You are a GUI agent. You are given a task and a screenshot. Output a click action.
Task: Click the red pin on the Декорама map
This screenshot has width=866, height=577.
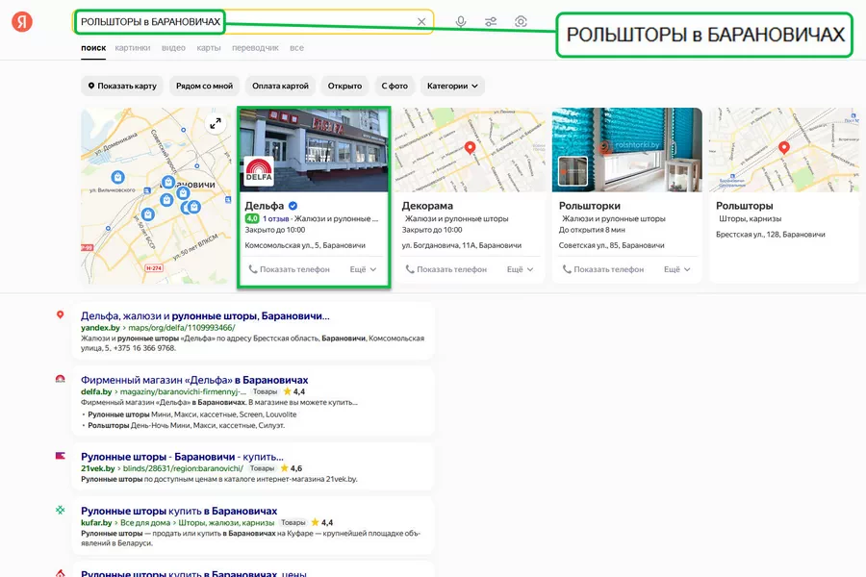(x=470, y=147)
